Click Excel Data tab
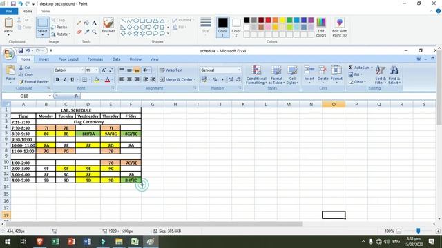Viewport: 442px width, 248px height. pyautogui.click(x=116, y=59)
